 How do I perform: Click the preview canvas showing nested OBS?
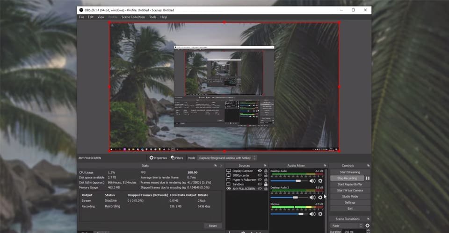click(x=224, y=87)
